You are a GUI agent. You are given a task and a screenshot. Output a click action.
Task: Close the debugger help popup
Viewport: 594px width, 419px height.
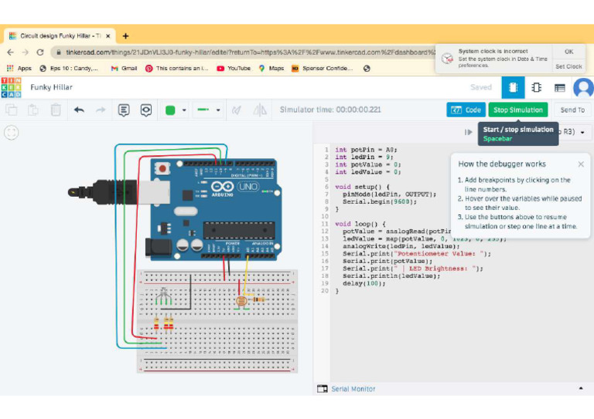tap(581, 164)
